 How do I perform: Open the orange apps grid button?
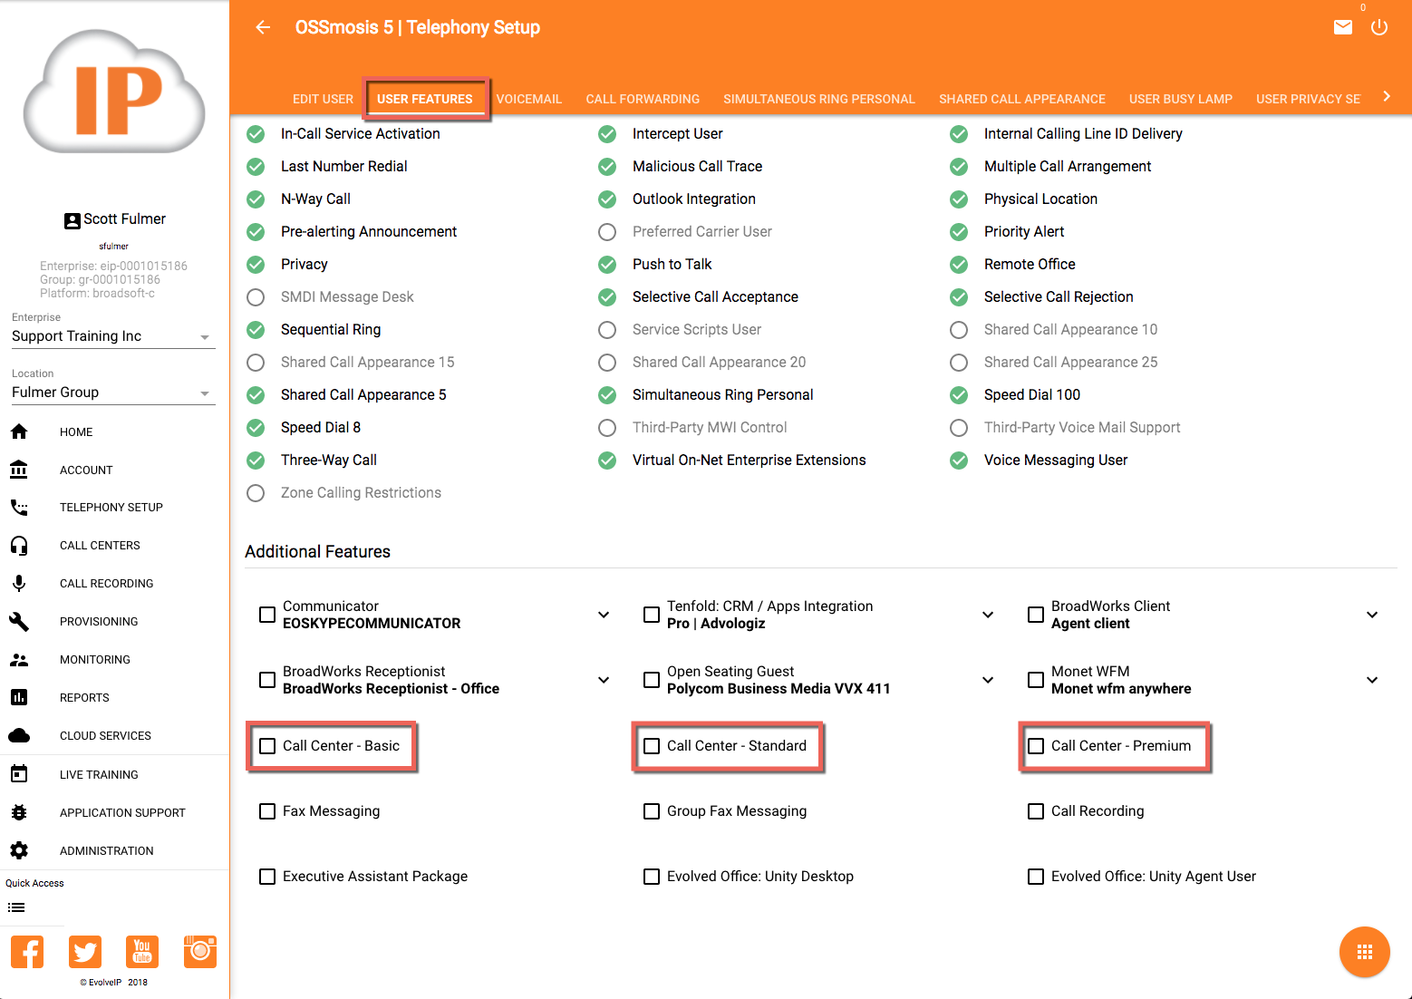[x=1364, y=952]
